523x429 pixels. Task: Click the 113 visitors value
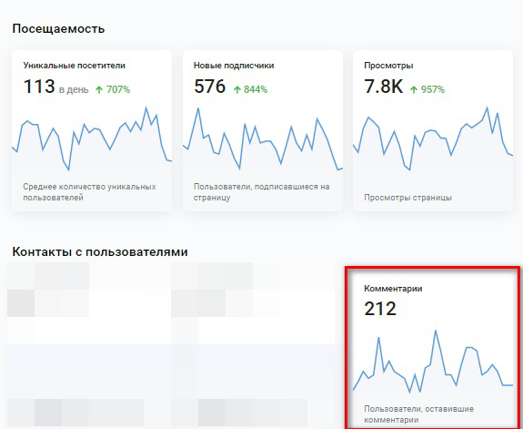(39, 87)
